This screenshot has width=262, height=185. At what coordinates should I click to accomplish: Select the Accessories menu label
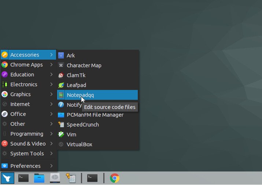tap(25, 55)
